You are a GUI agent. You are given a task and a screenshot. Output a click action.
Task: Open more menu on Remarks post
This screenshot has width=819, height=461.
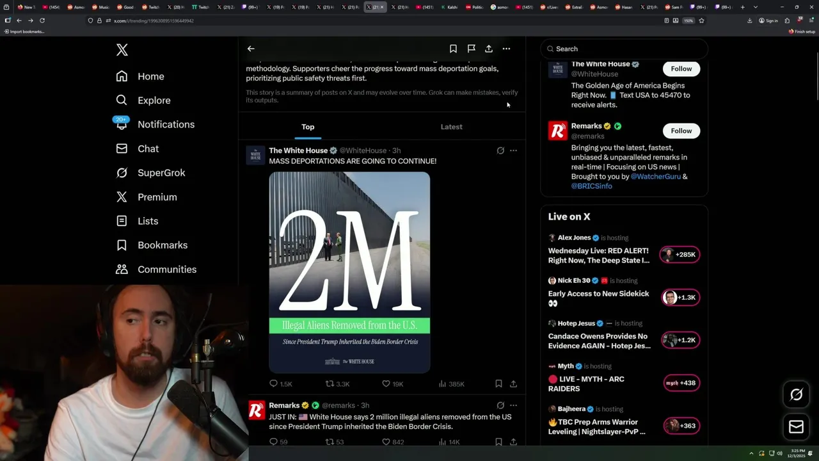(x=513, y=405)
